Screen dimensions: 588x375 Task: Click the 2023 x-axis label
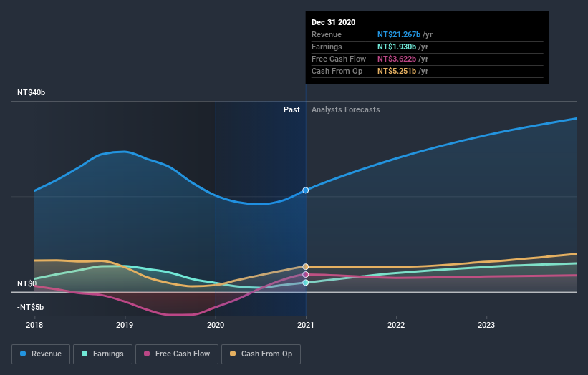pos(486,325)
